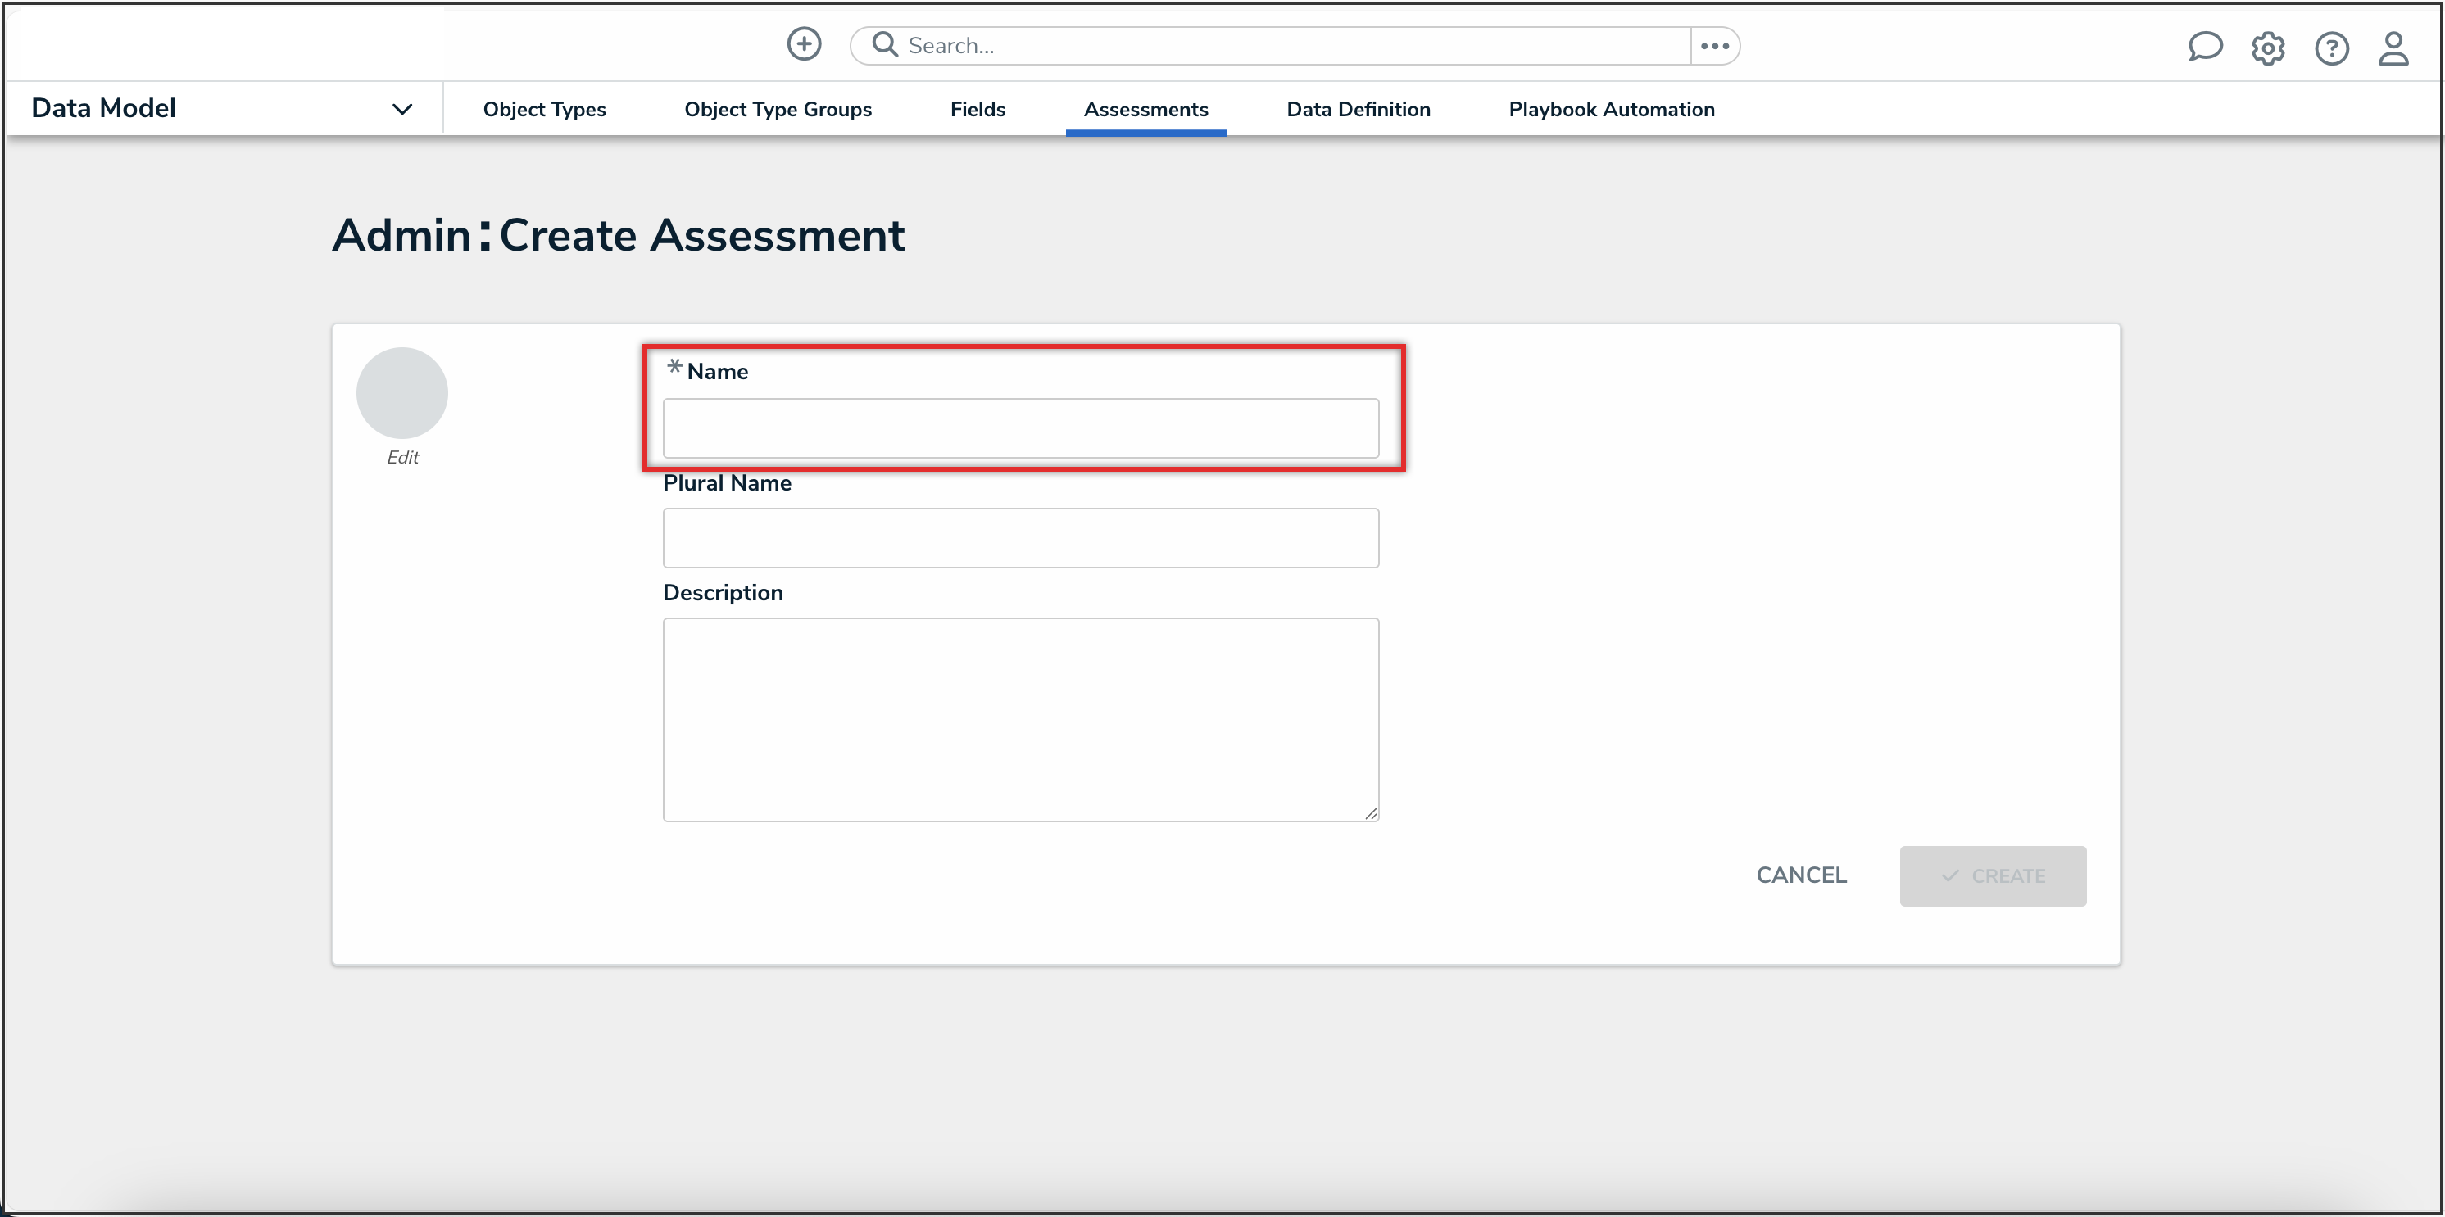Select the Assessments tab

click(1145, 109)
